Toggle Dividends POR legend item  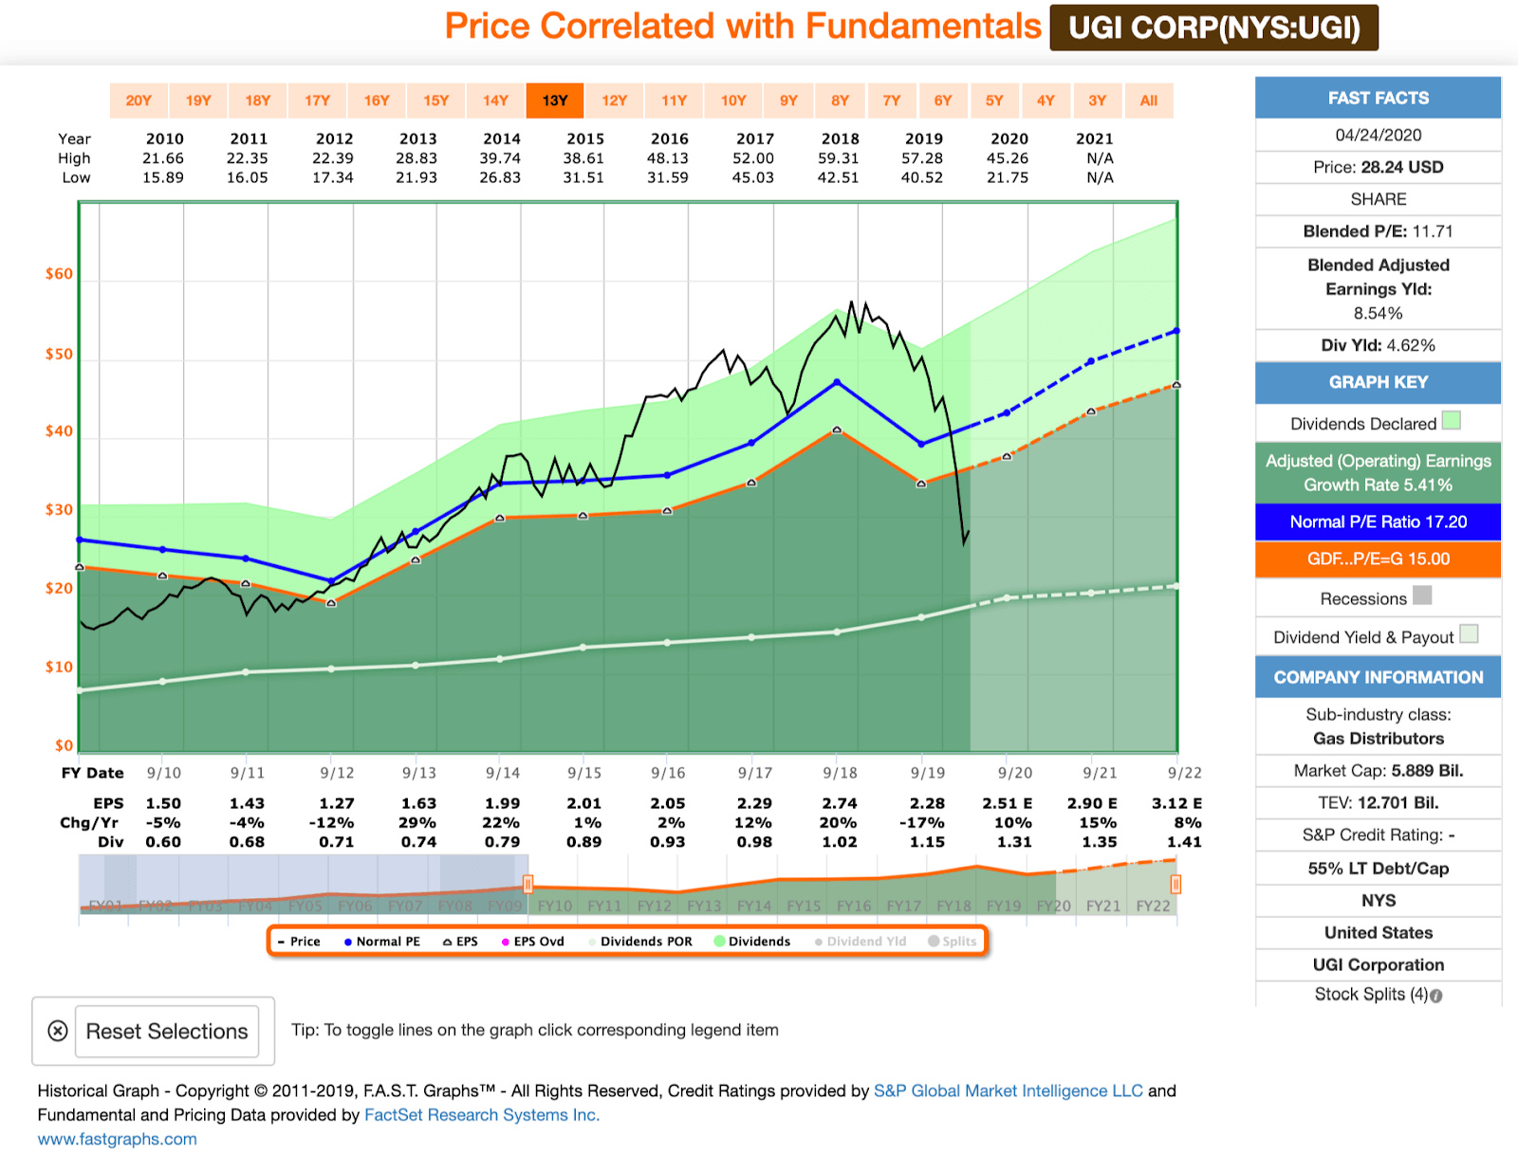click(640, 942)
